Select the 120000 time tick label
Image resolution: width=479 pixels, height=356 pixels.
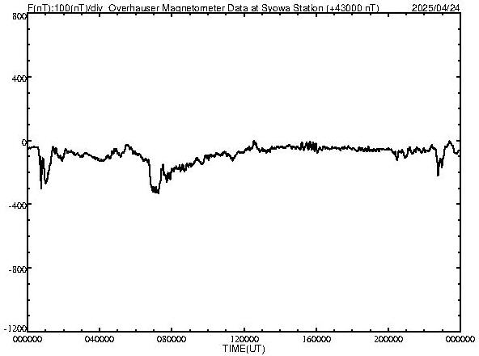[244, 339]
